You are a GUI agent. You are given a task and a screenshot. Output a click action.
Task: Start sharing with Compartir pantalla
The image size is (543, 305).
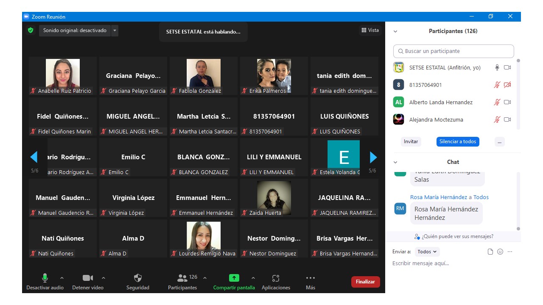coord(234,282)
